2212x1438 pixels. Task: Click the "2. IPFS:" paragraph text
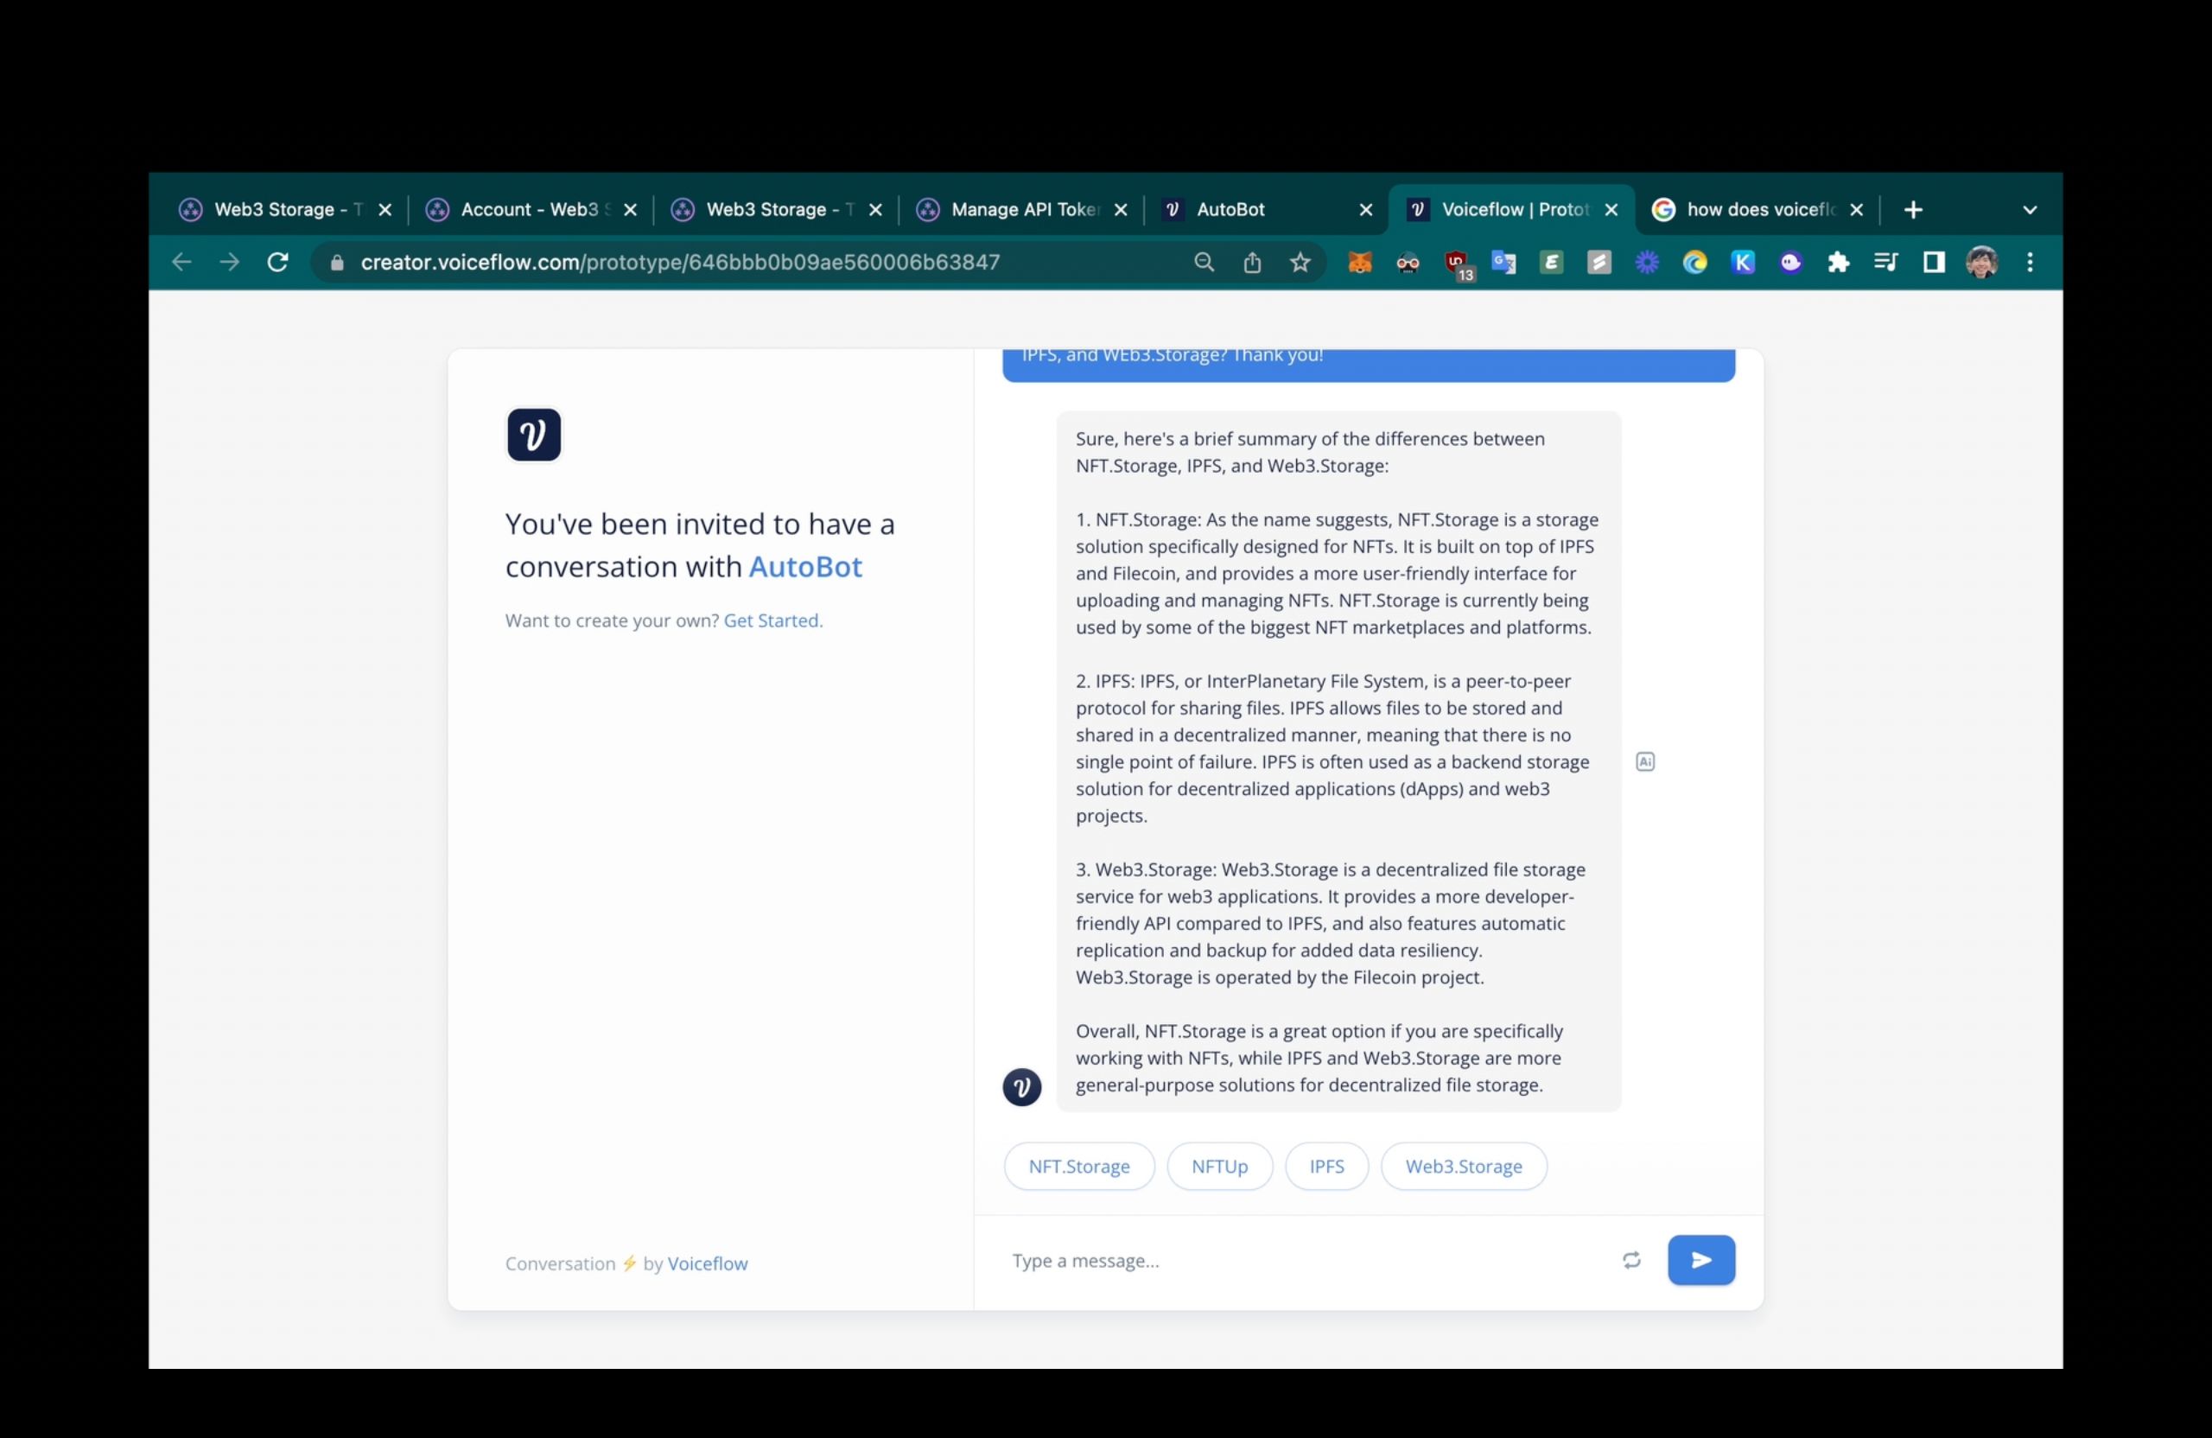pyautogui.click(x=1332, y=748)
